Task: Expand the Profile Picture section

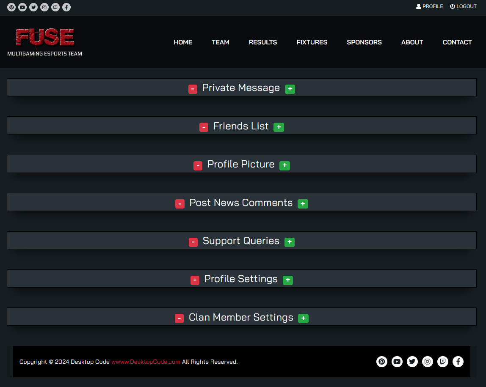Action: click(285, 165)
